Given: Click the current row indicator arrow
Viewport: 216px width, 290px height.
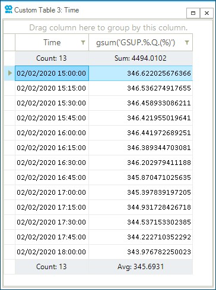Looking at the screenshot, I should 9,73.
